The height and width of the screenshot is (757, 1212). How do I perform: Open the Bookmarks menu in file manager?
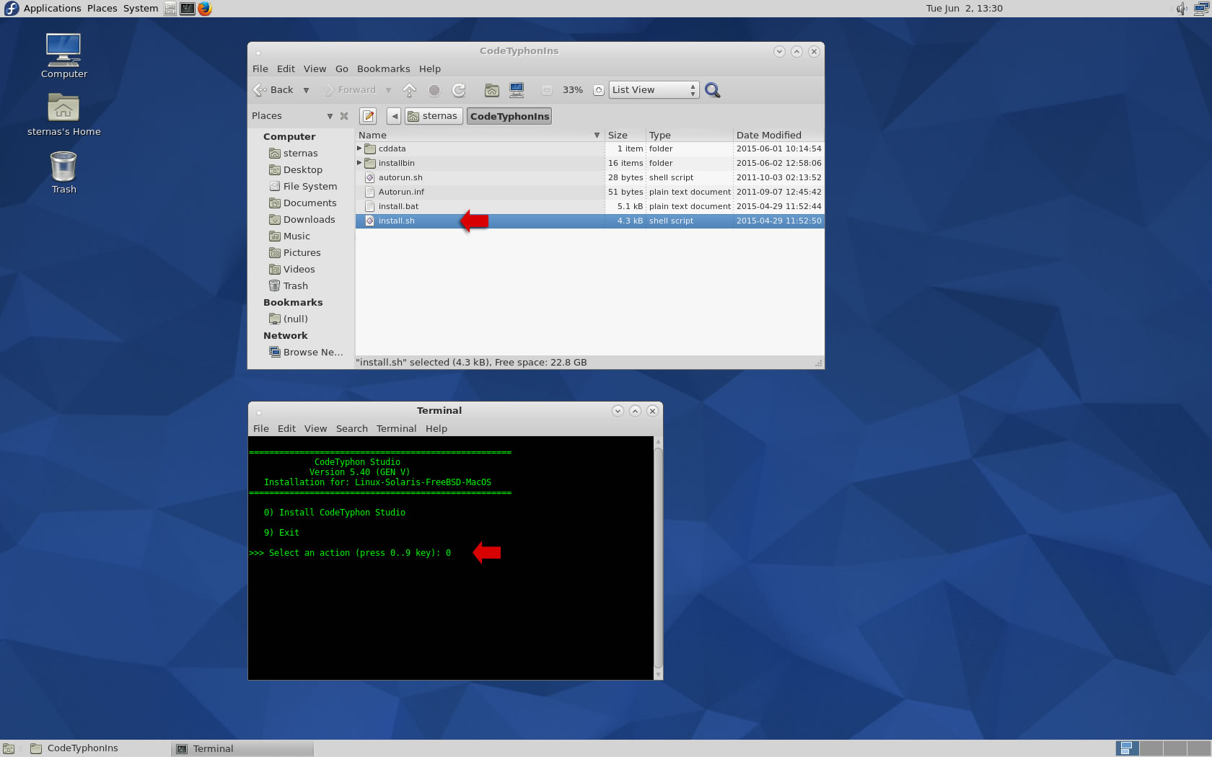tap(383, 69)
